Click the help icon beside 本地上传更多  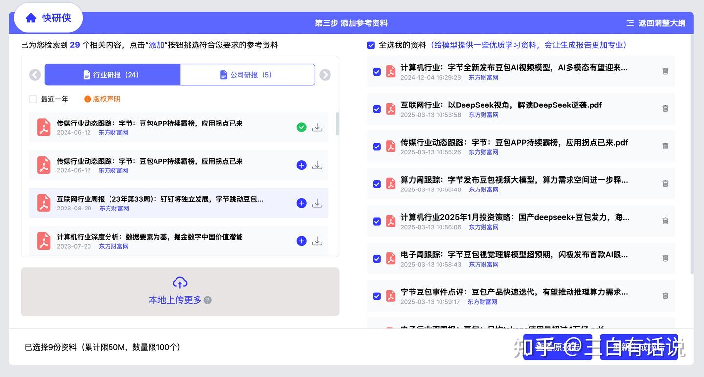point(208,300)
